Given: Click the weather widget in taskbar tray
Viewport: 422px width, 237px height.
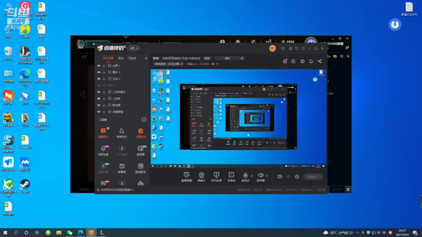Looking at the screenshot, I should pyautogui.click(x=339, y=233).
